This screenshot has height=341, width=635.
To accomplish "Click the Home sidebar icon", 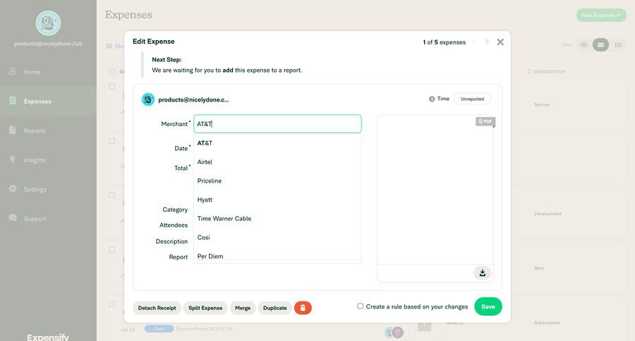I will click(x=13, y=71).
